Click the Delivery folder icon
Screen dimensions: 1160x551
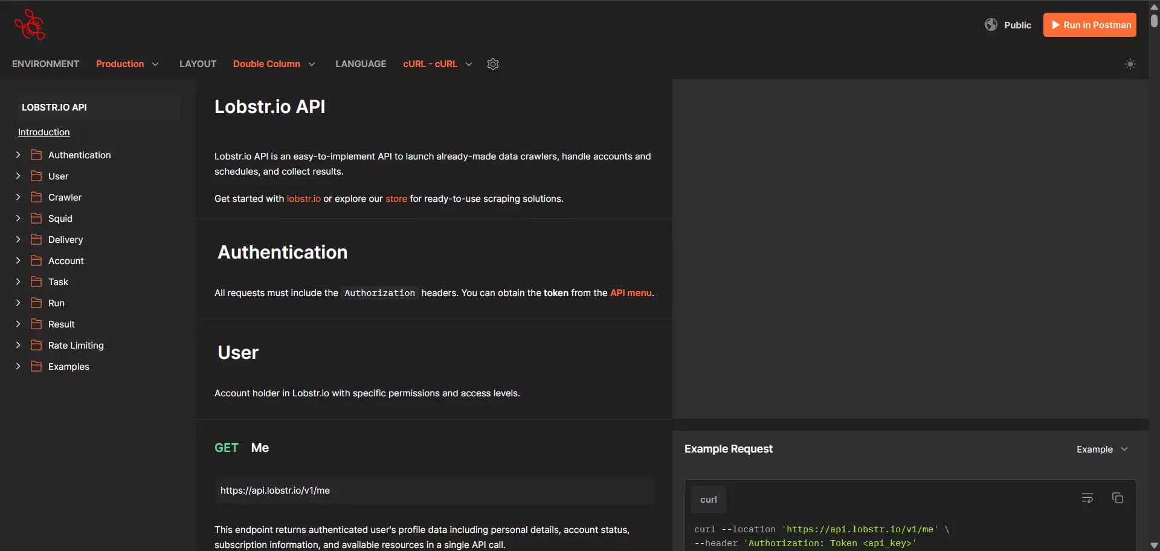point(36,239)
